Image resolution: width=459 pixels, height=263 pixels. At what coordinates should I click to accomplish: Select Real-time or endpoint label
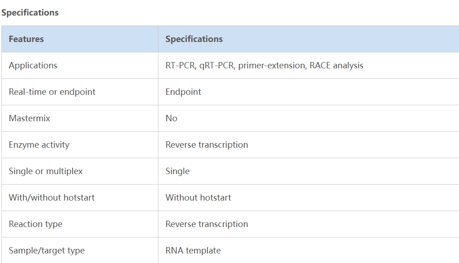(x=52, y=92)
